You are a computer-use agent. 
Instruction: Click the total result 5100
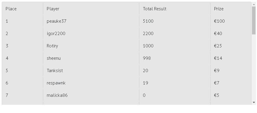148,21
